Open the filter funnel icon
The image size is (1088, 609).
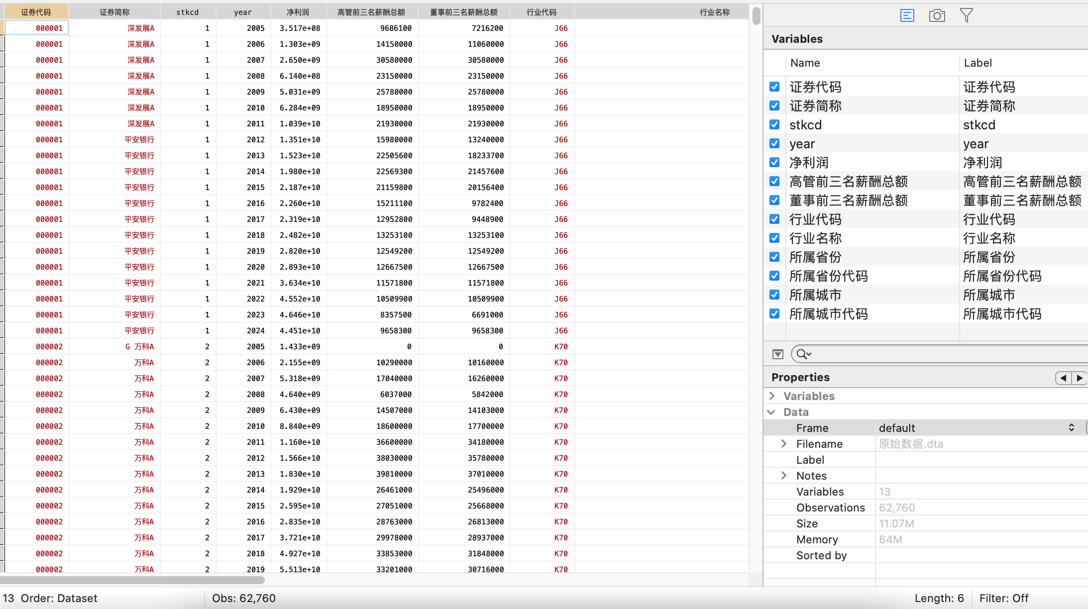[966, 16]
